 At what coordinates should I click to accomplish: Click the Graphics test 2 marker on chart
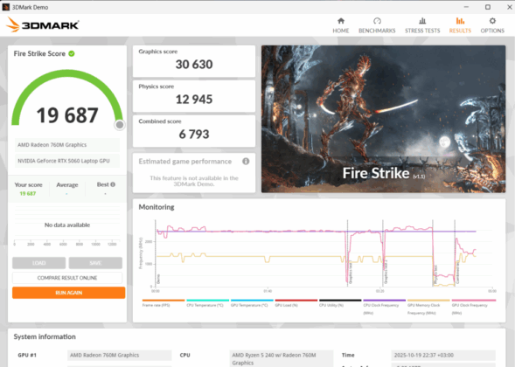point(386,272)
